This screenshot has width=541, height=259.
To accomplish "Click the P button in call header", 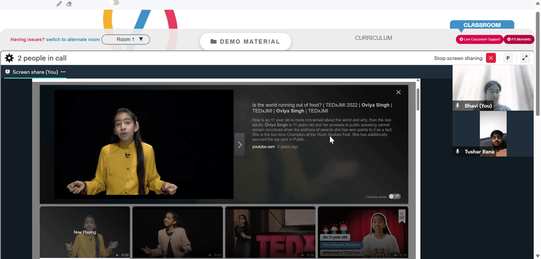I will tap(508, 58).
